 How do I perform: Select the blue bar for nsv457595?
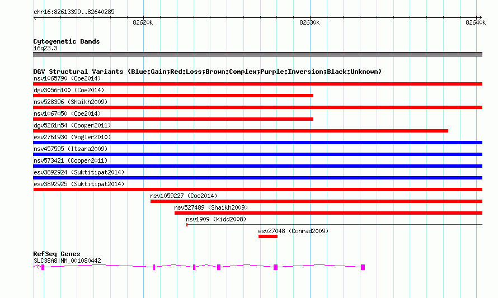click(x=257, y=154)
